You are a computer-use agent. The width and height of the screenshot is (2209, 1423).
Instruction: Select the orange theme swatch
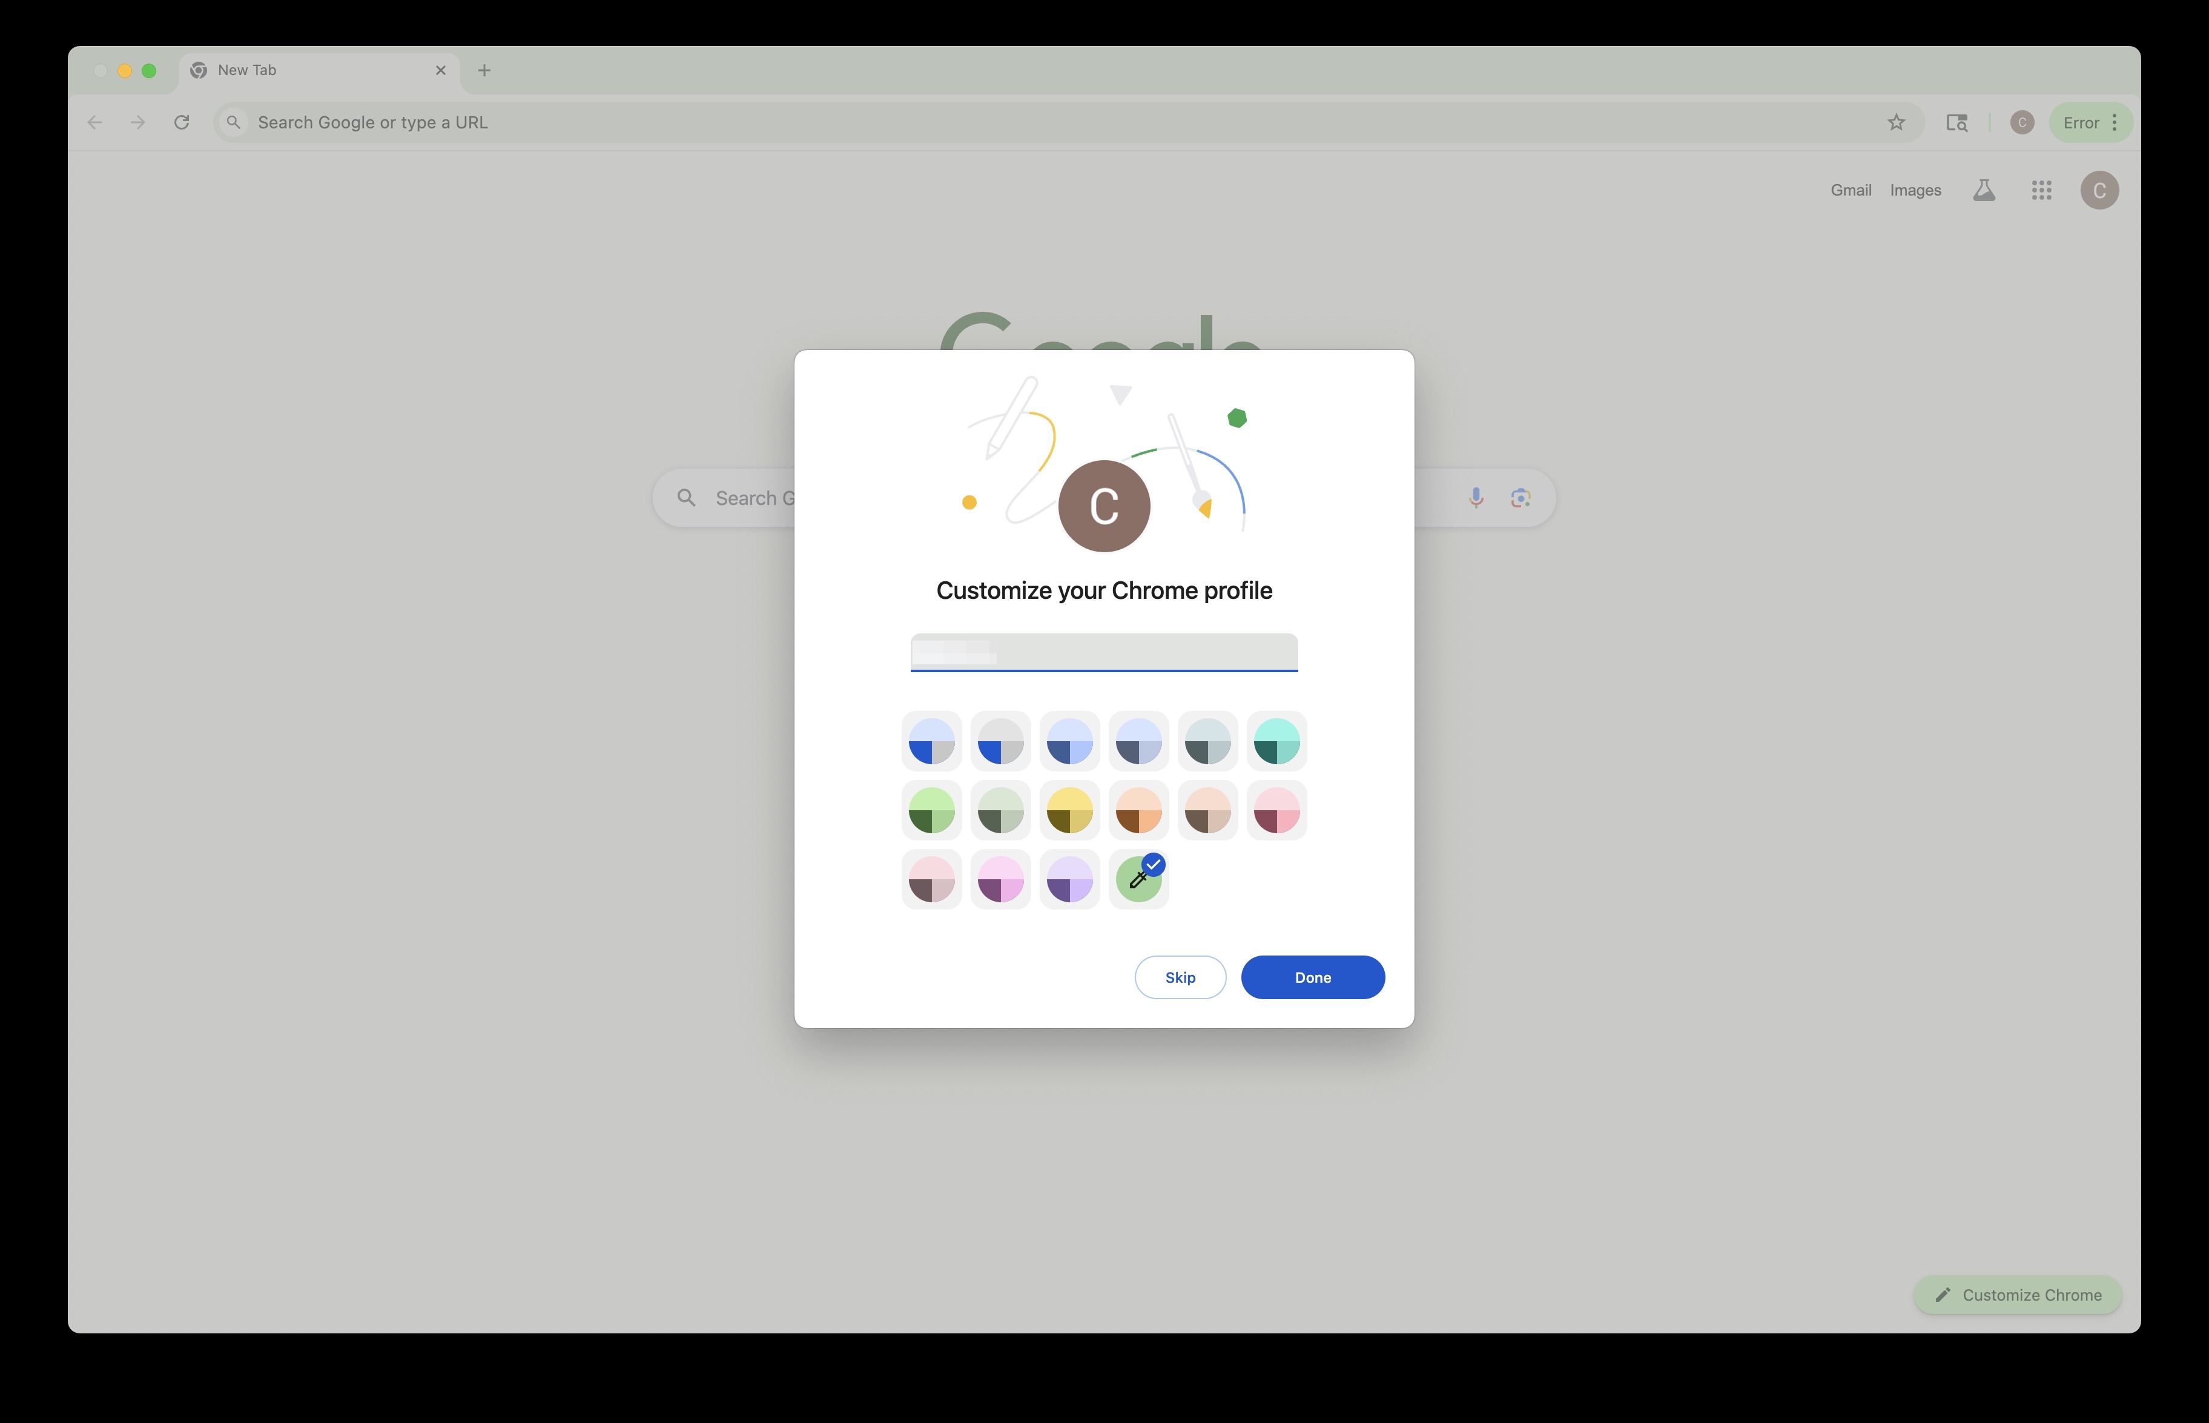(x=1138, y=810)
